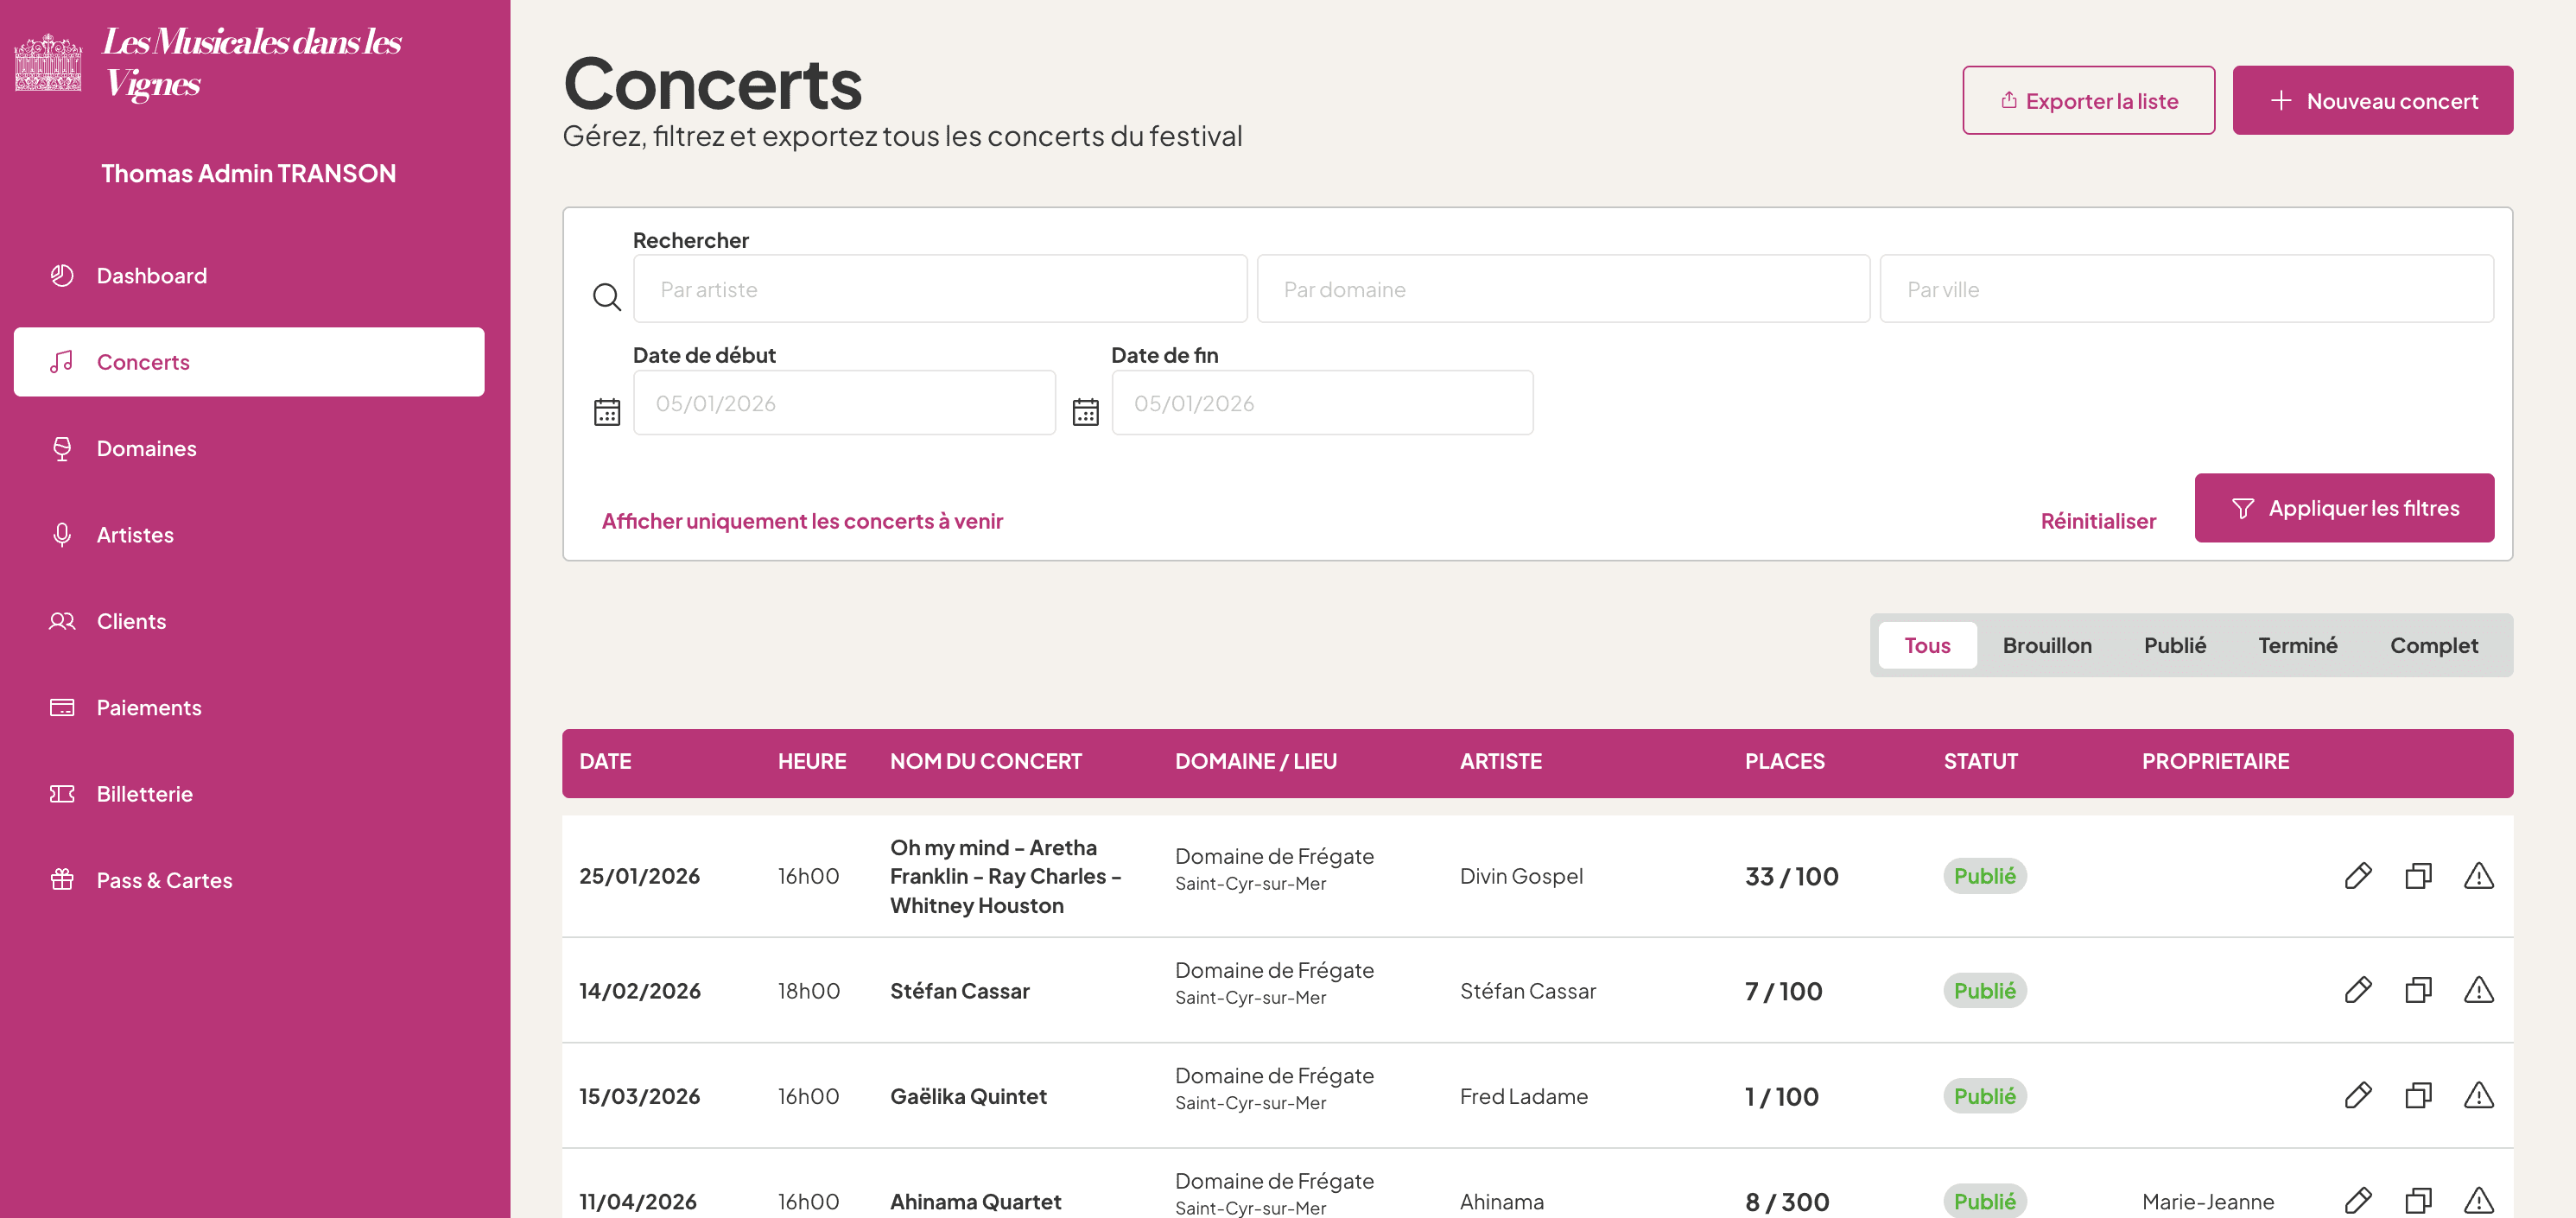Go to Pass & Cartes section
2576x1218 pixels.
pos(164,880)
